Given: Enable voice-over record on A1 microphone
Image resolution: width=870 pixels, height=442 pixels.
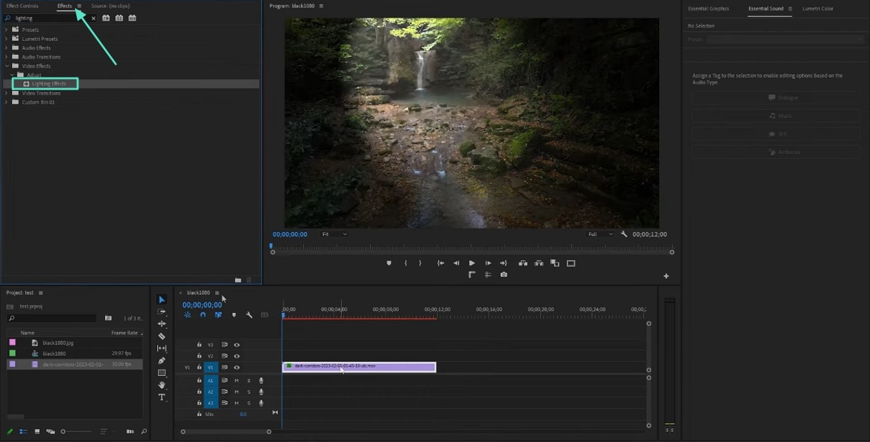Looking at the screenshot, I should (x=261, y=380).
